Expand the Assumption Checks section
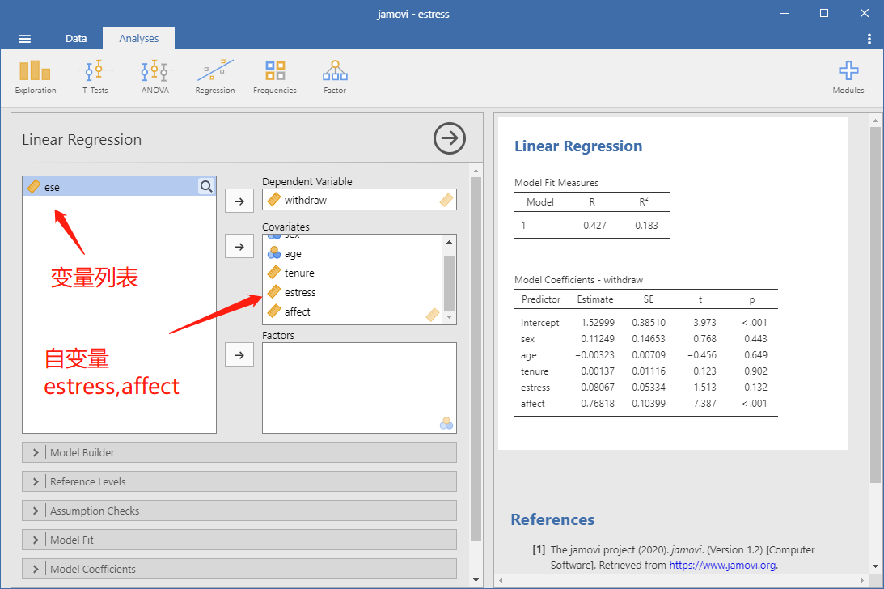 click(239, 511)
